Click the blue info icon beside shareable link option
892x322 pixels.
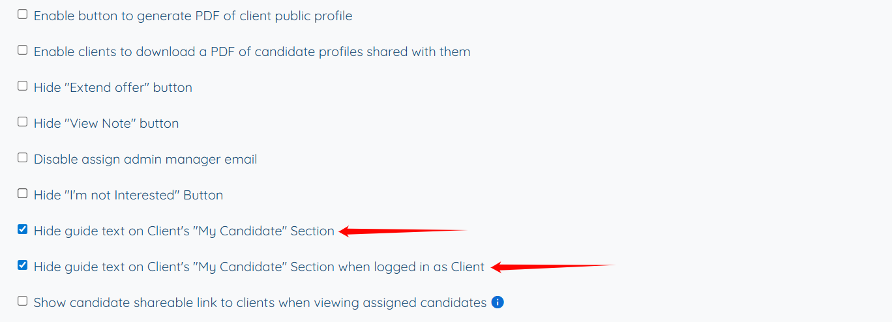pyautogui.click(x=498, y=302)
